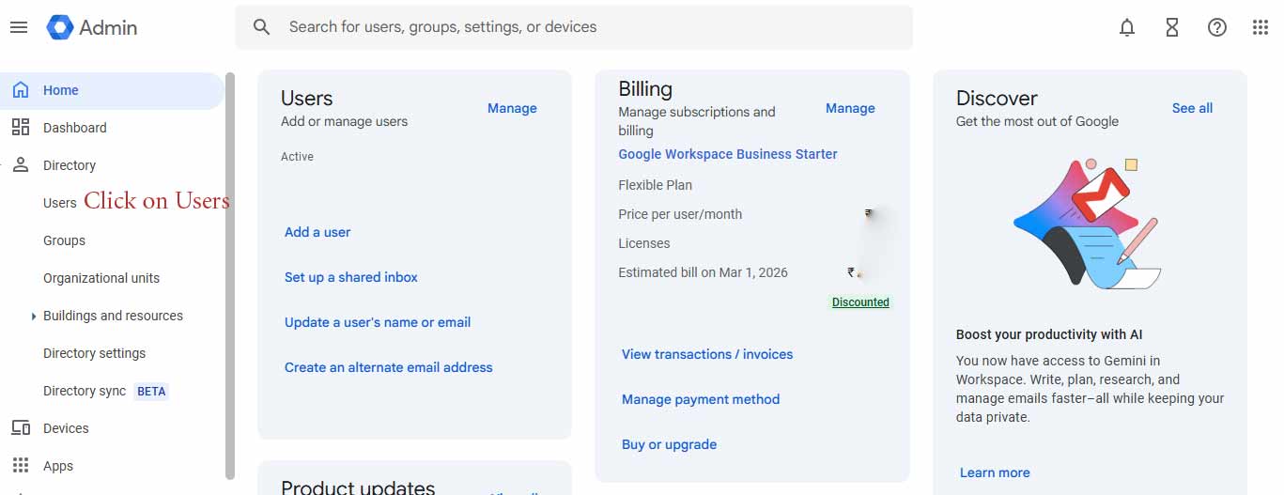Click the Home house icon
Image resolution: width=1284 pixels, height=495 pixels.
point(21,90)
